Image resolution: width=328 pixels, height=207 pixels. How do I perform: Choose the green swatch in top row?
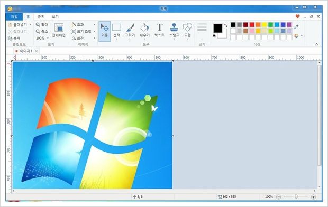pos(271,25)
